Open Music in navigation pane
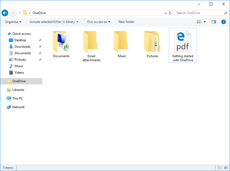Viewport: 230px width, 171px height. [x=16, y=66]
